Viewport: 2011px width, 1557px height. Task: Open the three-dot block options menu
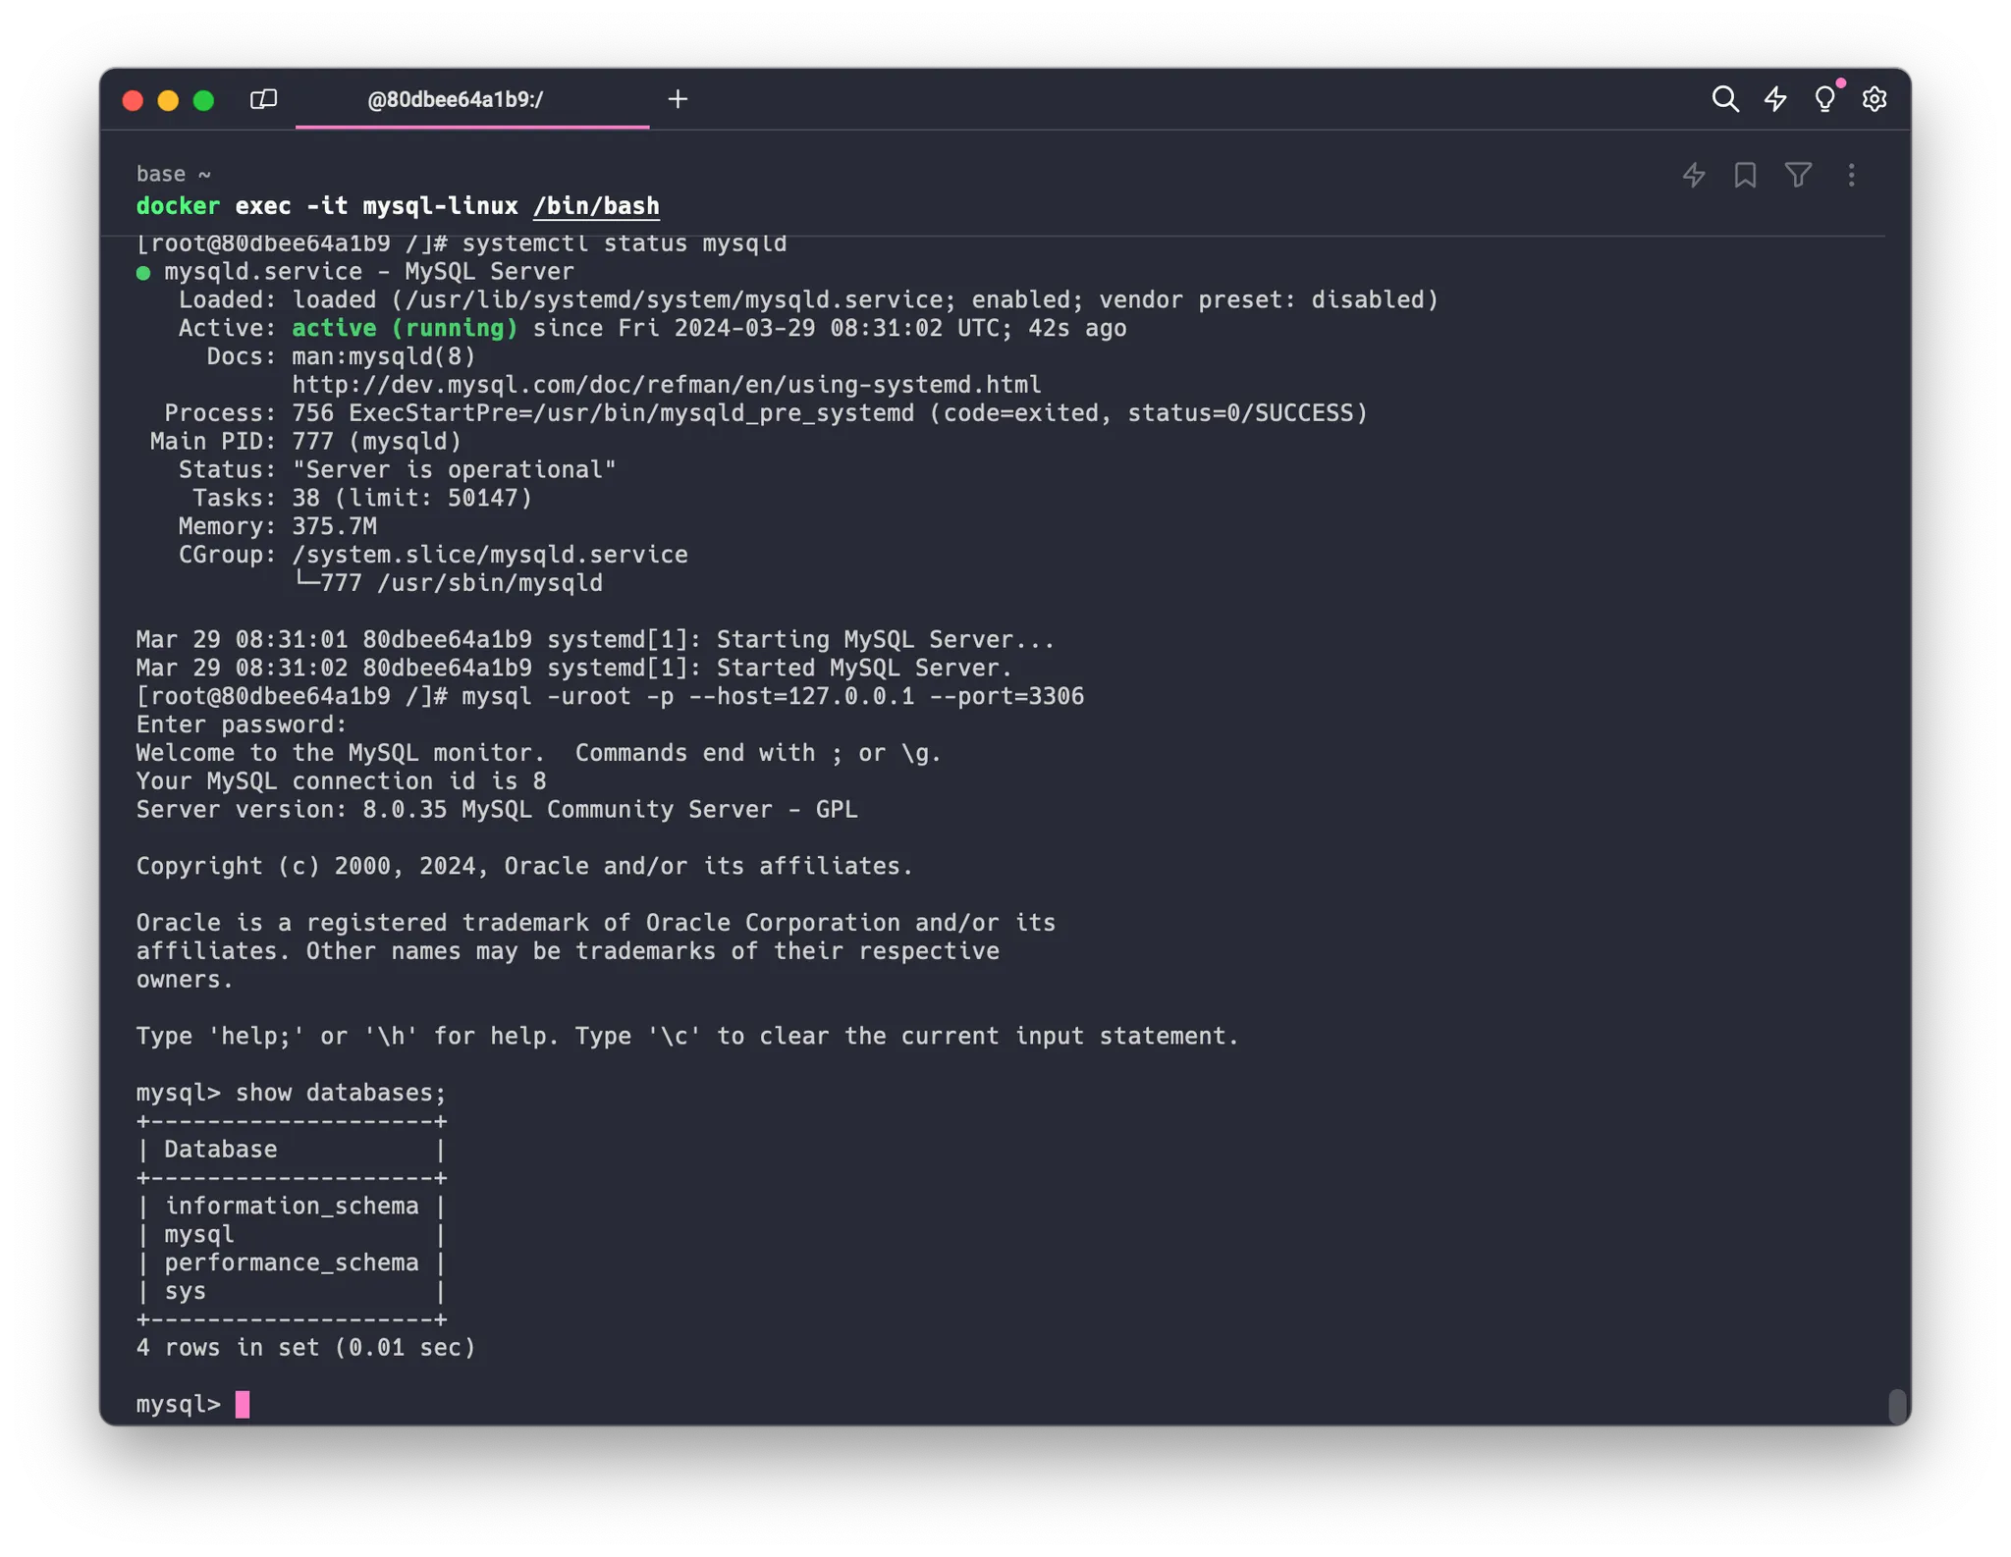[1851, 176]
